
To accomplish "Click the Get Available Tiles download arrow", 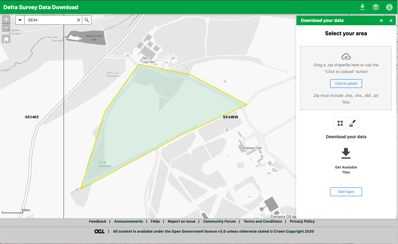I will coord(346,153).
